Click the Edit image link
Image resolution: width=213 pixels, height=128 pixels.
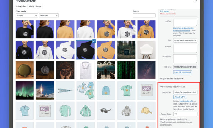[164, 11]
